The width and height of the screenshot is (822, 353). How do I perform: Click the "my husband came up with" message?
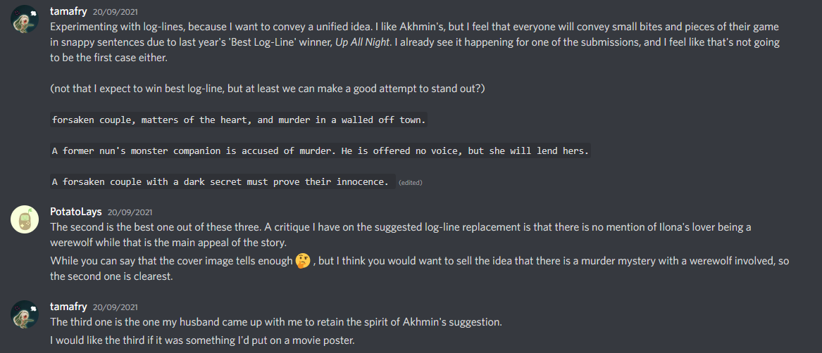pyautogui.click(x=275, y=322)
